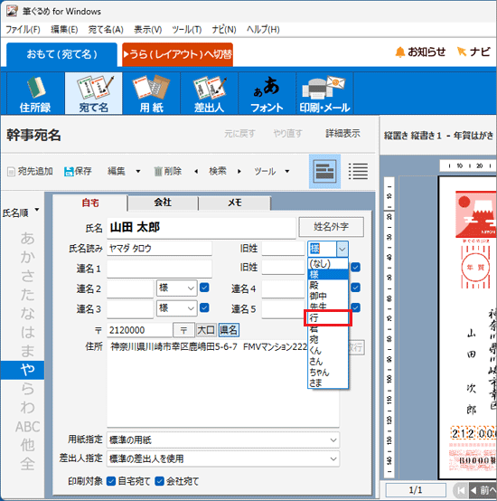497x501 pixels.
Task: Open the 連名2 honorific 様 dropdown
Action: pos(176,288)
